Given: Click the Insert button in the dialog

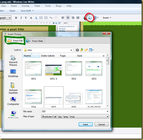Looking at the screenshot, I should 86,124.
